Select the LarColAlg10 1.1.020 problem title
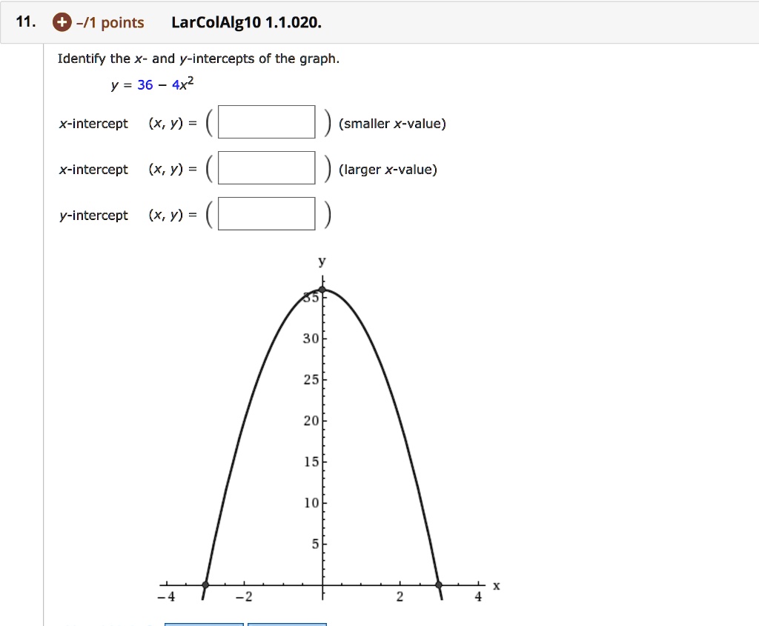This screenshot has width=759, height=626. (x=246, y=21)
